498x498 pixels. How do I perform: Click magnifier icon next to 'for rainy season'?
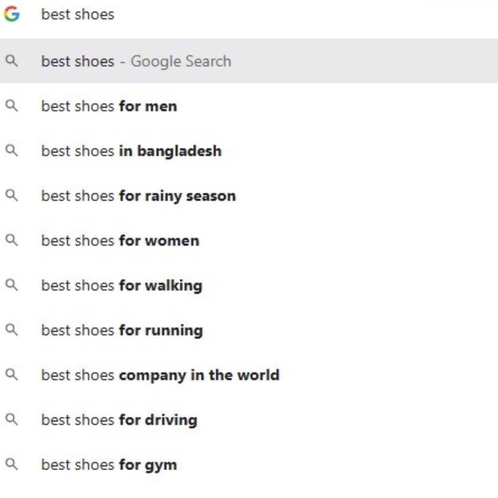coord(11,196)
